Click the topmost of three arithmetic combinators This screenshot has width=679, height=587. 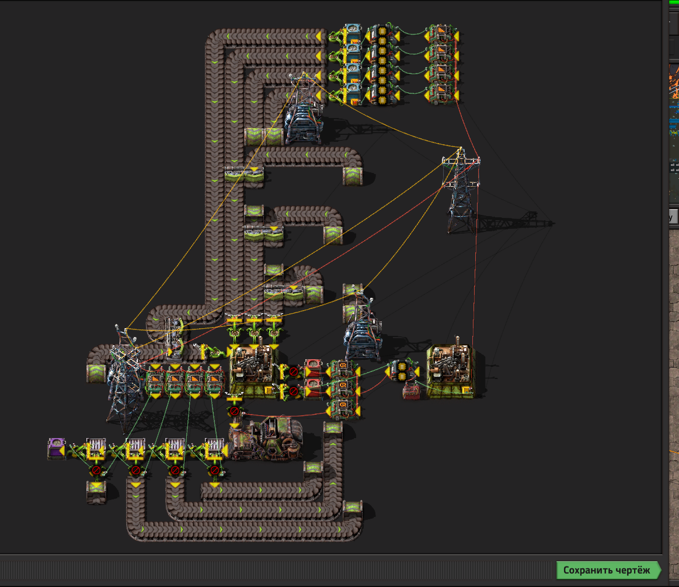click(343, 370)
